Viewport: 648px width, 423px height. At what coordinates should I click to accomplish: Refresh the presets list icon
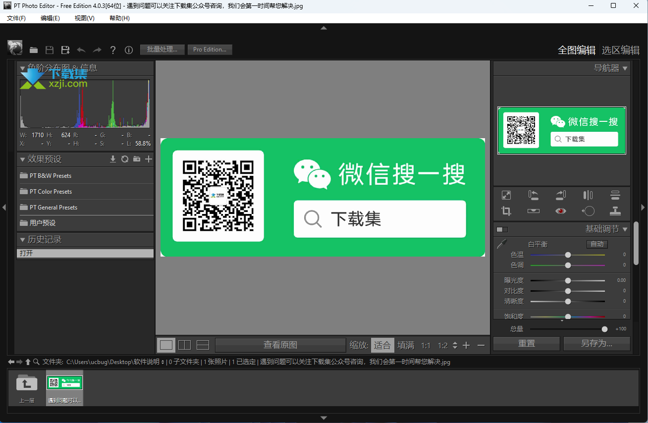(x=125, y=159)
